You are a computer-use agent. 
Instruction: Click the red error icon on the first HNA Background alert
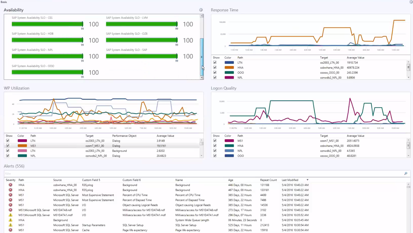[10, 185]
